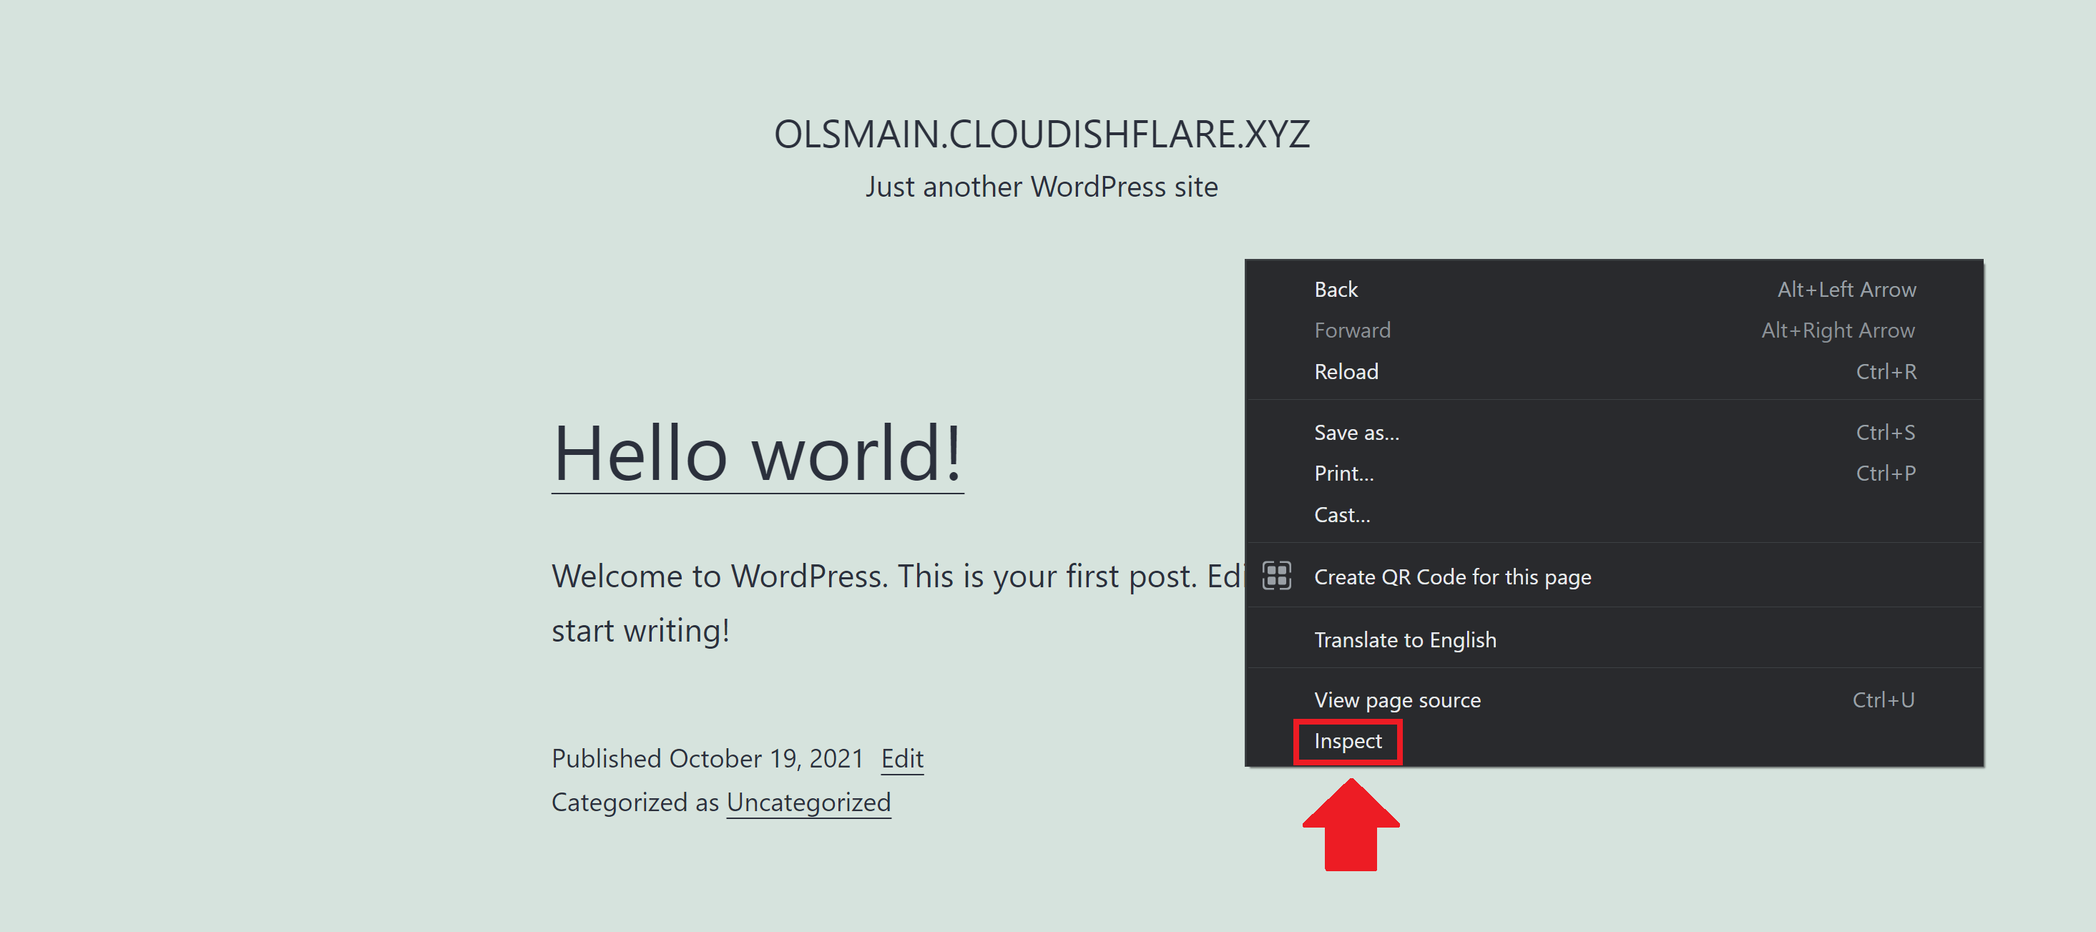Viewport: 2096px width, 932px height.
Task: Click the QR code icon in context menu
Action: (1275, 576)
